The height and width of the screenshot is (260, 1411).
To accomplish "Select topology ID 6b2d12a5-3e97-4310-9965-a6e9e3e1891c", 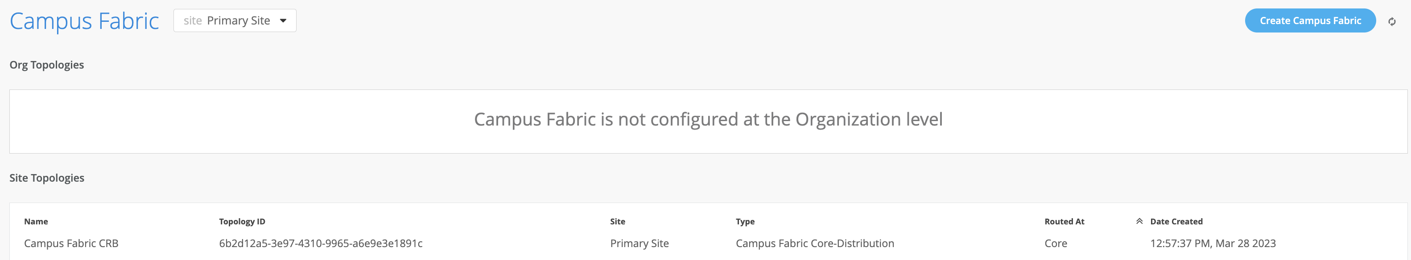I will pyautogui.click(x=321, y=243).
